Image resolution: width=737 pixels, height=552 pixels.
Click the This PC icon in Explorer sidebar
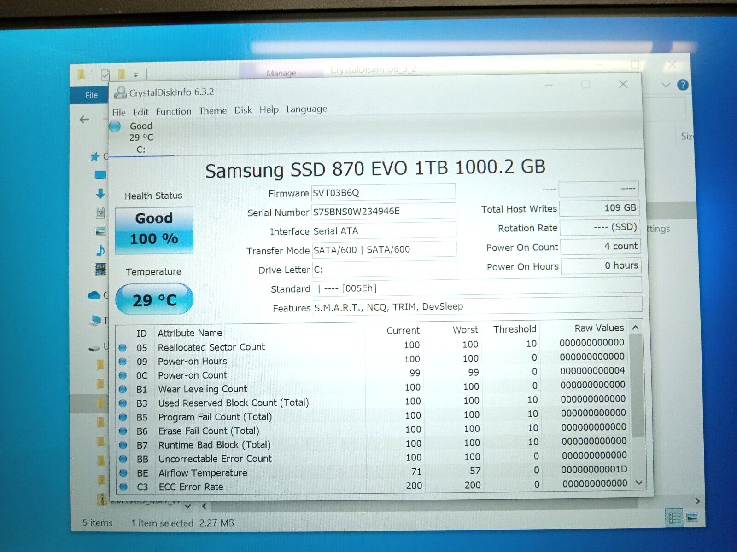95,320
